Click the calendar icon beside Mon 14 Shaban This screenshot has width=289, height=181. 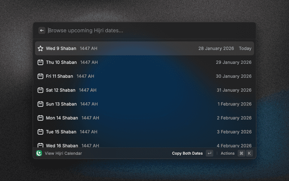[x=40, y=118]
